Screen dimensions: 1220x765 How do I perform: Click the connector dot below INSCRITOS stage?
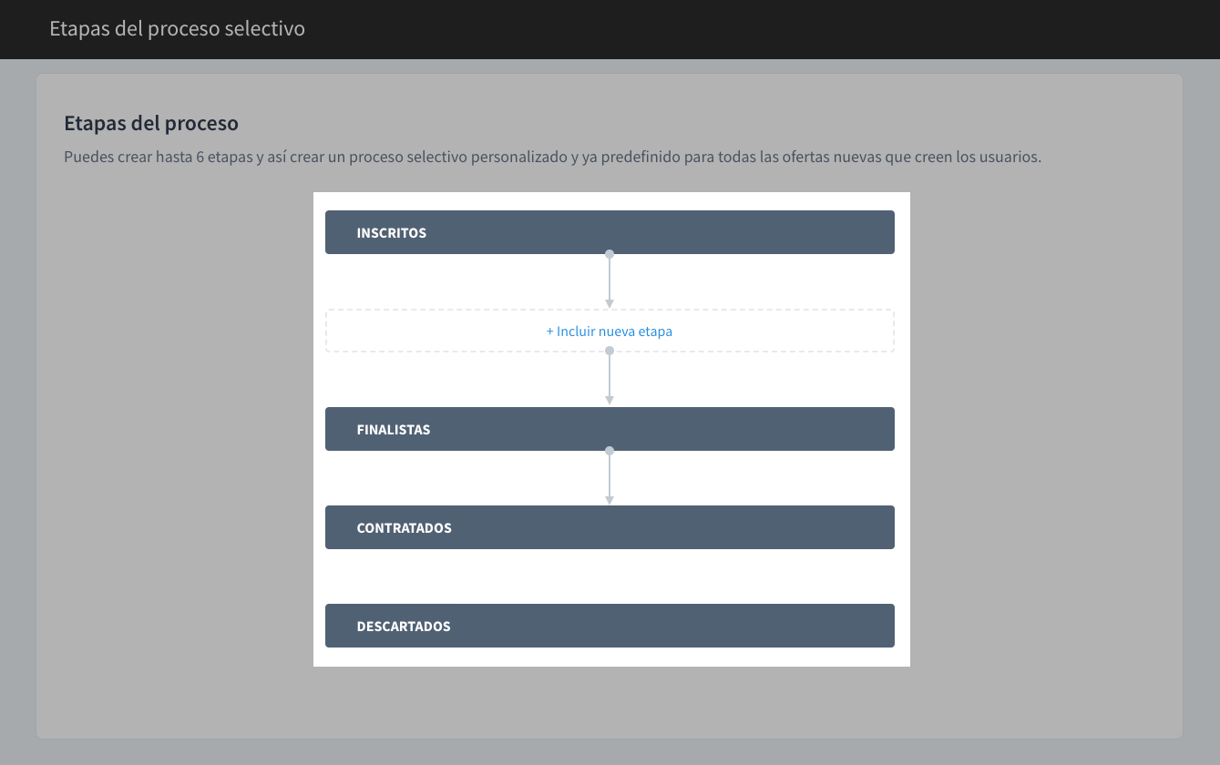(610, 254)
